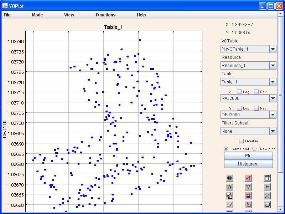Minimize the VOPlot window
Screen dimensions: 285x214
pyautogui.click(x=263, y=6)
